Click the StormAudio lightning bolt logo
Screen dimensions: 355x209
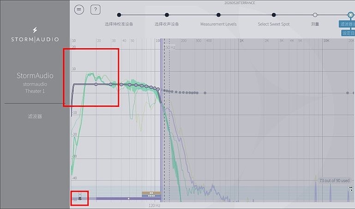click(35, 30)
